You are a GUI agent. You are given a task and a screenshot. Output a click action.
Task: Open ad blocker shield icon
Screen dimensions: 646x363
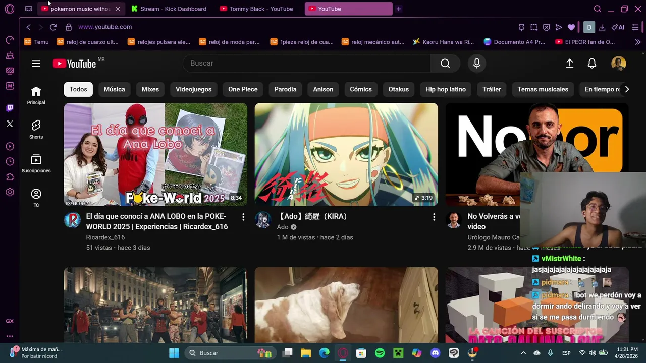[x=546, y=27]
